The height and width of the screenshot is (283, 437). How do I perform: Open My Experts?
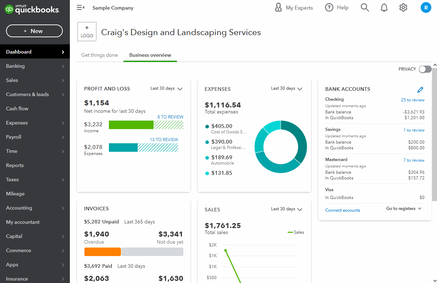point(294,7)
